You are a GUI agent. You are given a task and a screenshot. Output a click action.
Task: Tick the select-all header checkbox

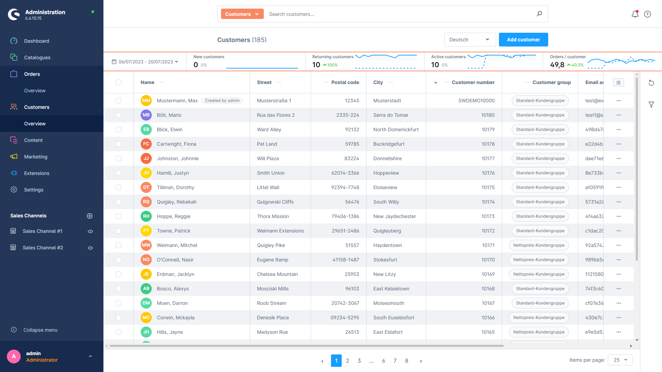[119, 82]
